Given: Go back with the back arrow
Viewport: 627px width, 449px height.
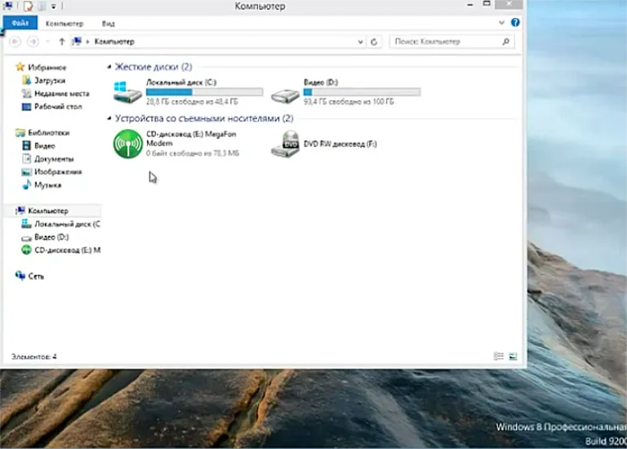Looking at the screenshot, I should tap(15, 42).
